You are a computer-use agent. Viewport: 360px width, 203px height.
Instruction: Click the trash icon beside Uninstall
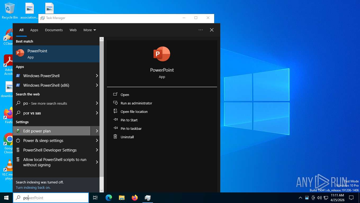(x=115, y=137)
